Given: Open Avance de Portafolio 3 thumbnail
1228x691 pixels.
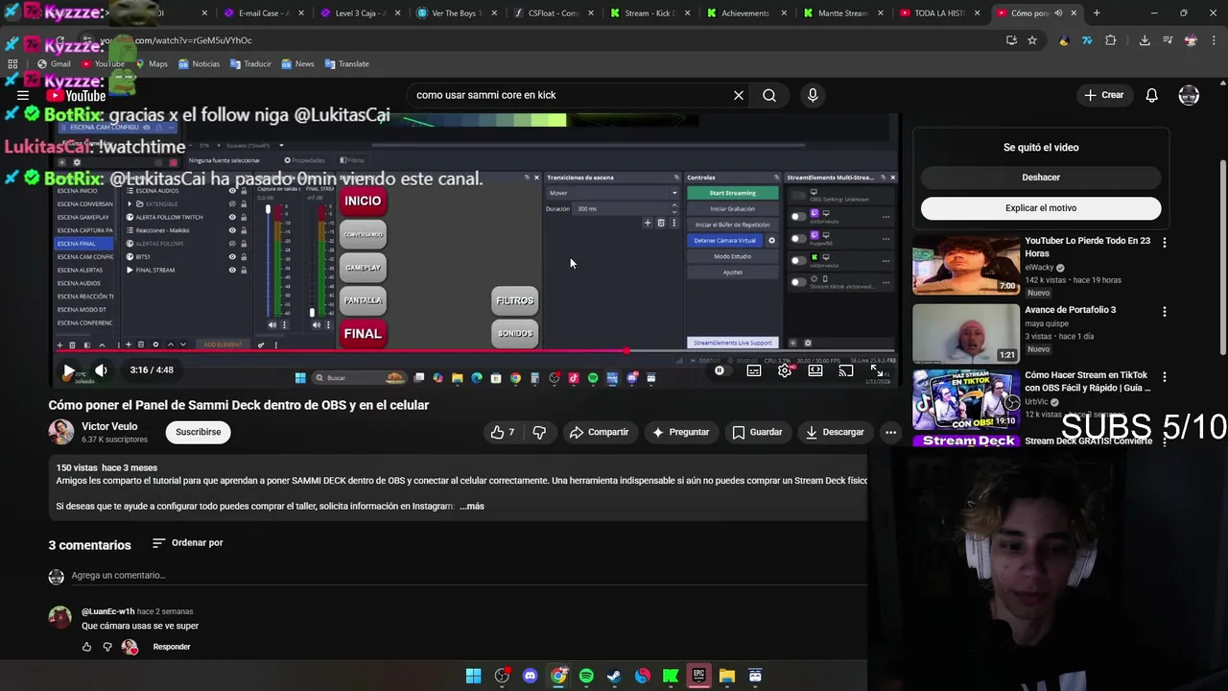Looking at the screenshot, I should [x=966, y=333].
